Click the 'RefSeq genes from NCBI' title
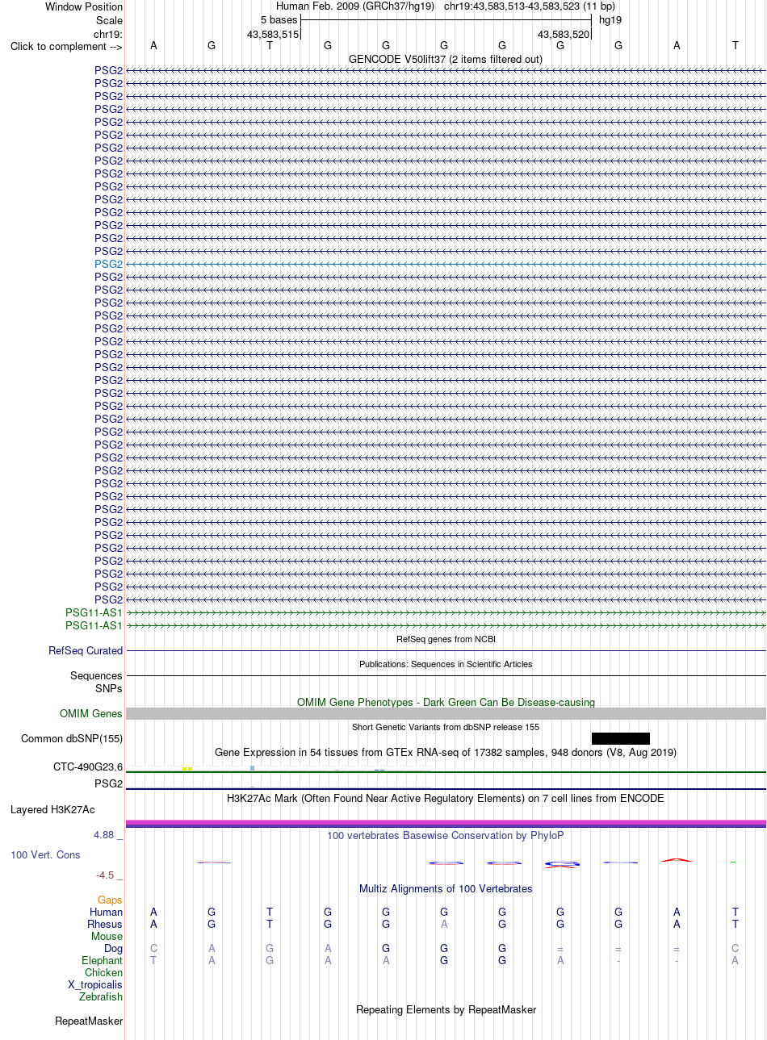This screenshot has width=767, height=1040. coord(446,639)
